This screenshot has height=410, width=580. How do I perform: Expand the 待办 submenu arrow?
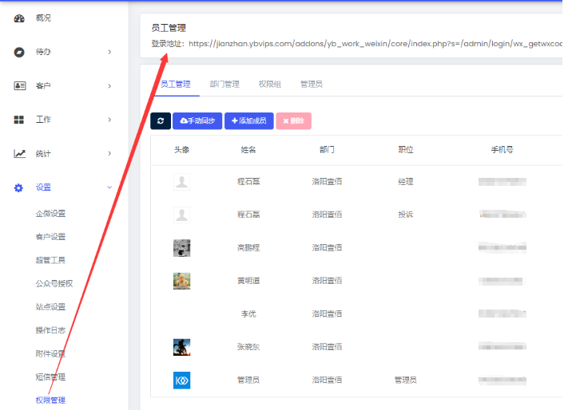(109, 53)
